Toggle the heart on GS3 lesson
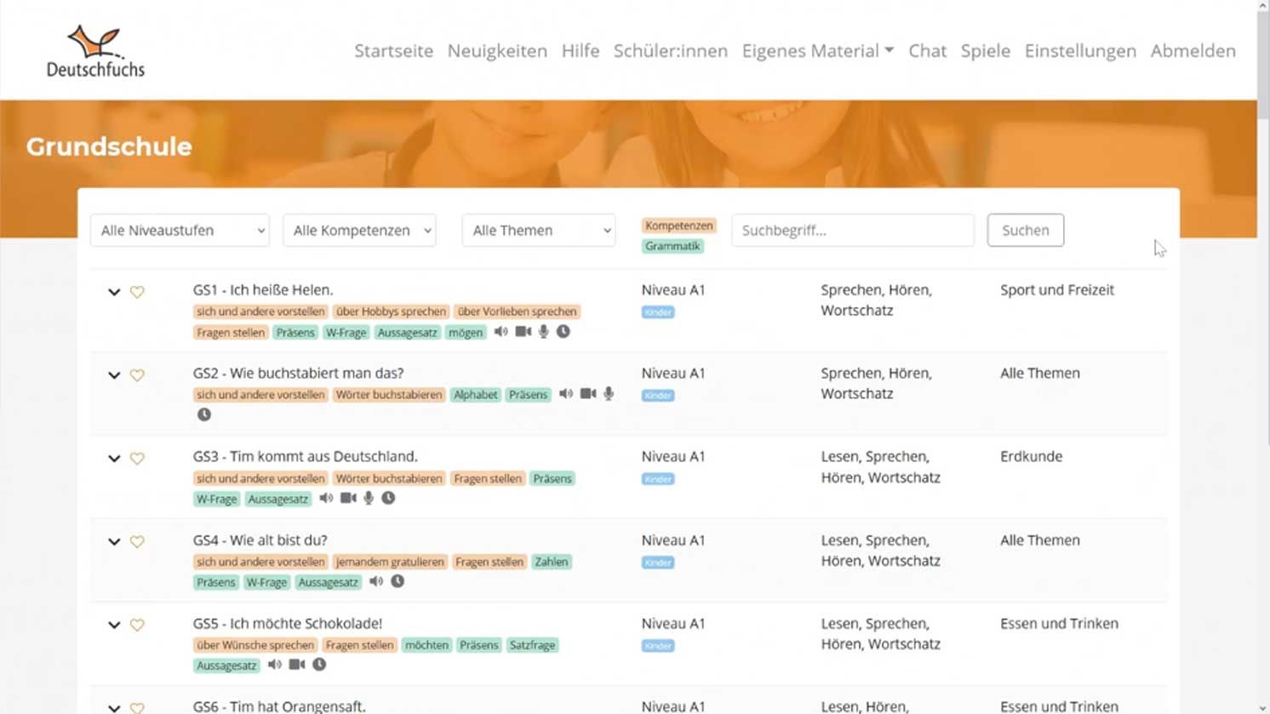1270x714 pixels. 138,459
